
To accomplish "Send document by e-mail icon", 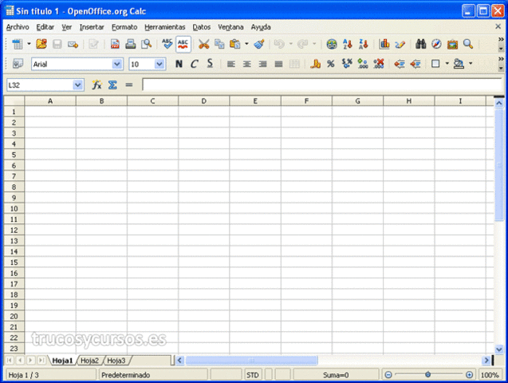I will coord(73,45).
